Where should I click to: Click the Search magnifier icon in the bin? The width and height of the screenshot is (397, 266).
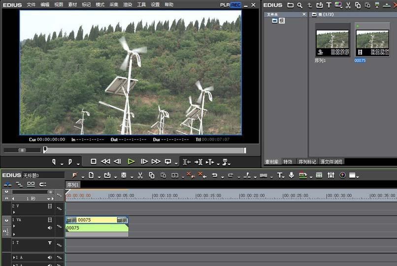click(x=299, y=5)
